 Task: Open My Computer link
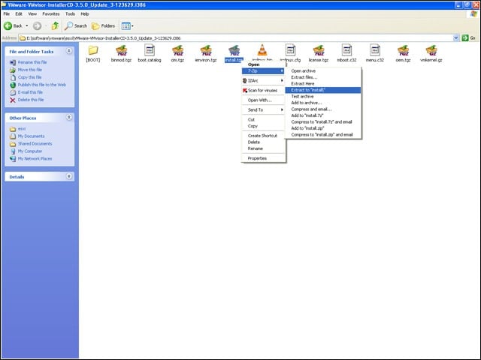(x=30, y=151)
